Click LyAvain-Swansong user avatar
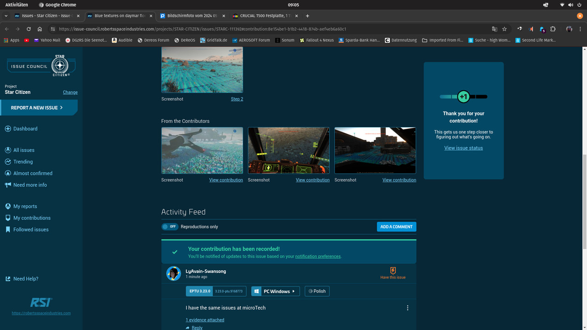This screenshot has height=330, width=587. click(173, 274)
